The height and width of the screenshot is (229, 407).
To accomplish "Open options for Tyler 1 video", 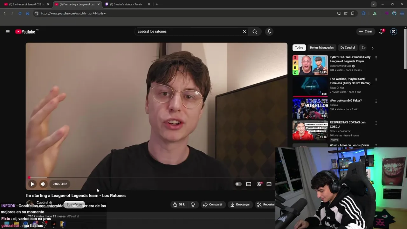I will (x=376, y=58).
